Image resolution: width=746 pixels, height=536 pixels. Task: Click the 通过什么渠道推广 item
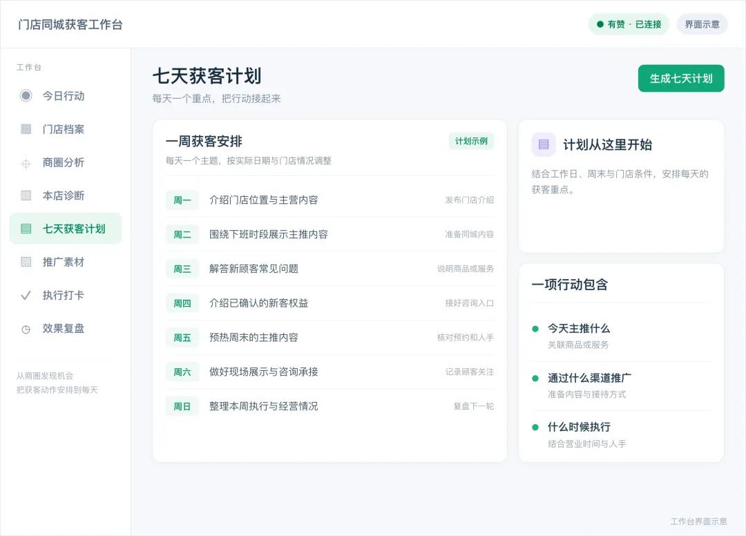589,378
